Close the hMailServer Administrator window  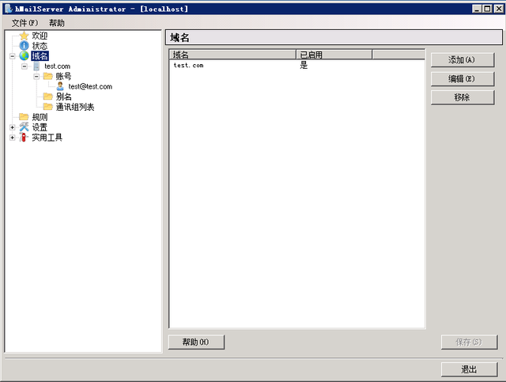[x=499, y=9]
